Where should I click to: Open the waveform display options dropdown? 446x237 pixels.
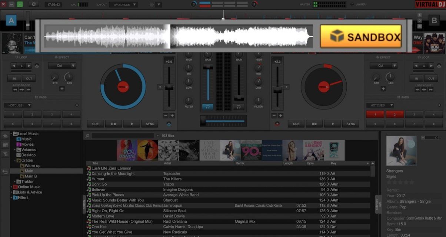tap(159, 5)
